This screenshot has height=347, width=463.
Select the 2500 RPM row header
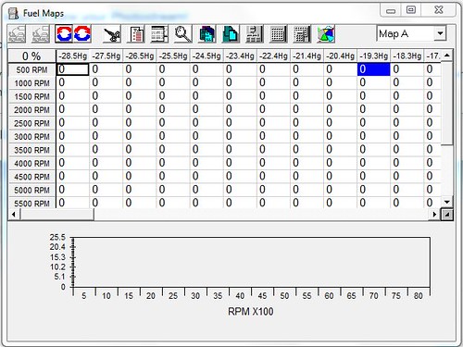[x=32, y=123]
